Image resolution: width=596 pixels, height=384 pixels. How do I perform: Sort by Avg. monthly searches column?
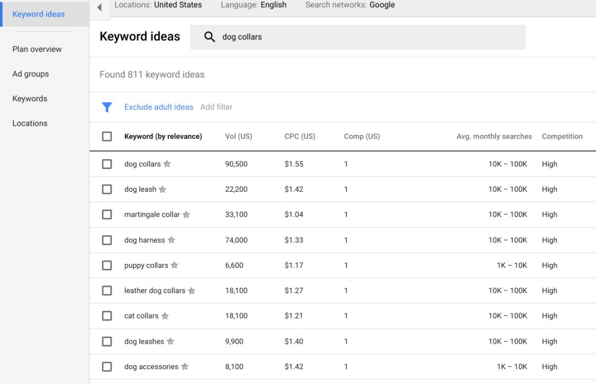(x=494, y=137)
